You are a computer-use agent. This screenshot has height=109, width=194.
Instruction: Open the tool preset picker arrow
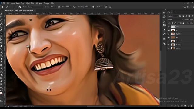(10, 7)
